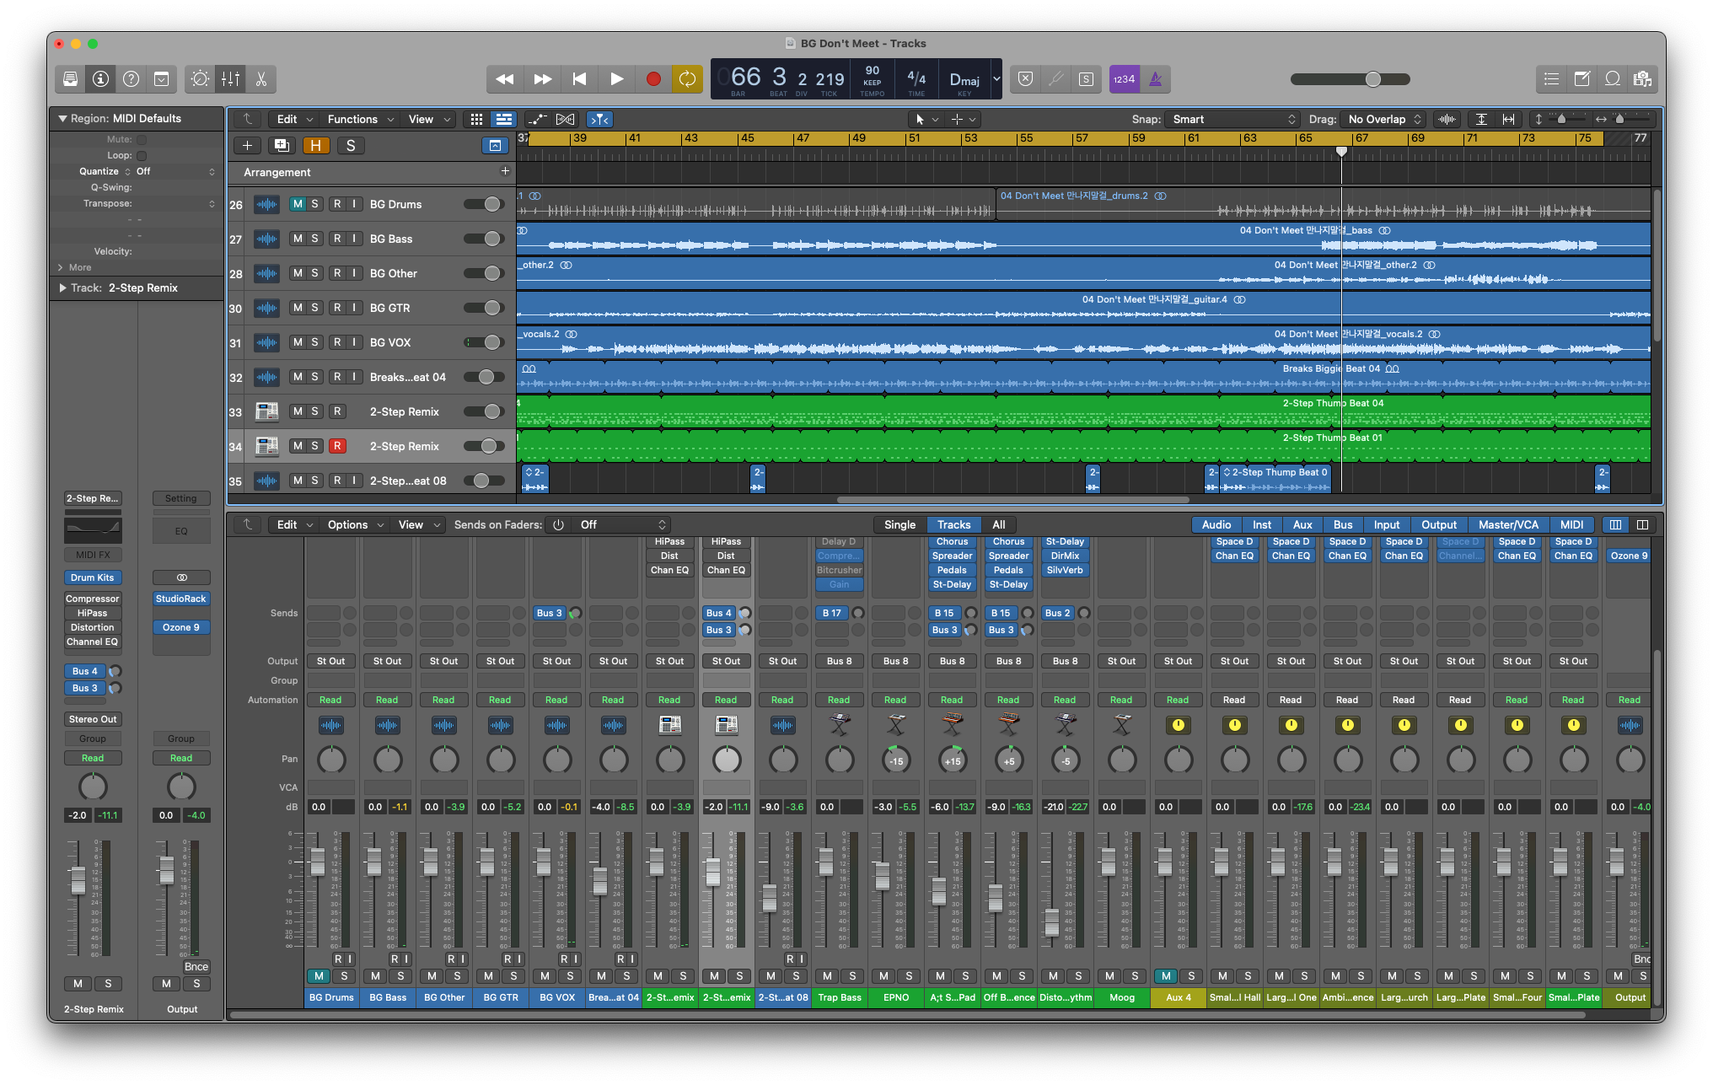Viewport: 1713px width, 1085px height.
Task: Click the Flex editing icon in the tracks toolbar
Action: click(565, 119)
